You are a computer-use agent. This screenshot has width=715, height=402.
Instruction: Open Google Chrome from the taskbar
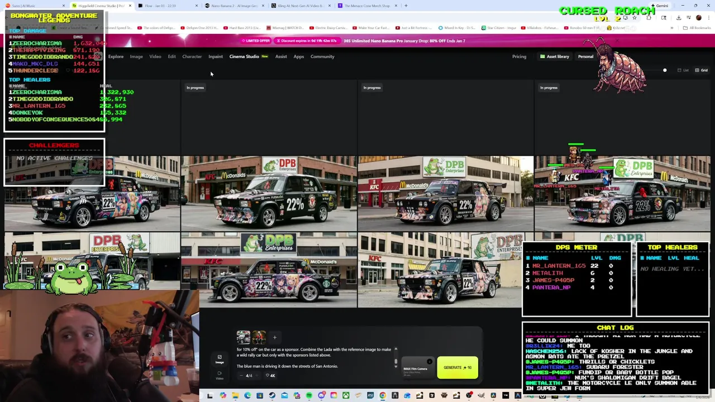tap(382, 396)
